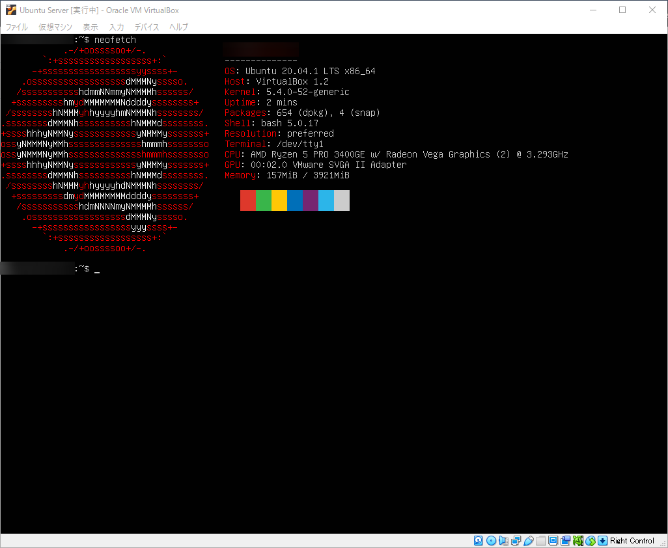Click the yellow color block in neofetch
The height and width of the screenshot is (548, 668).
[279, 200]
